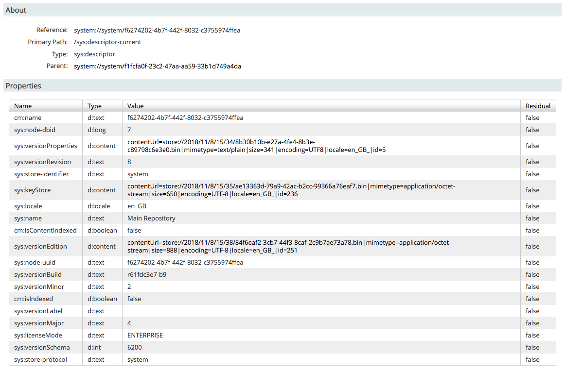Click d:locale type in sys:locale row
The height and width of the screenshot is (371, 565).
point(99,206)
